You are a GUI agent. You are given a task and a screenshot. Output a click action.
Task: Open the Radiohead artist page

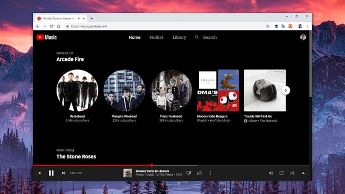point(77,91)
